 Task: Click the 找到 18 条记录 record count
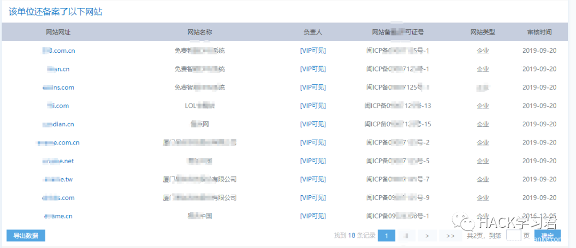click(355, 236)
